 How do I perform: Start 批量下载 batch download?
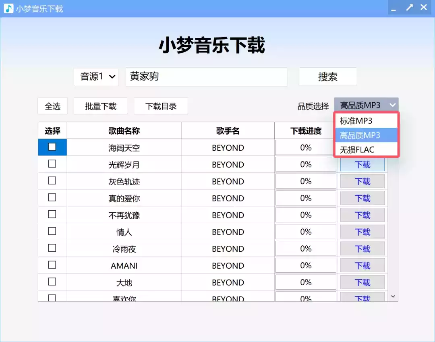[101, 106]
